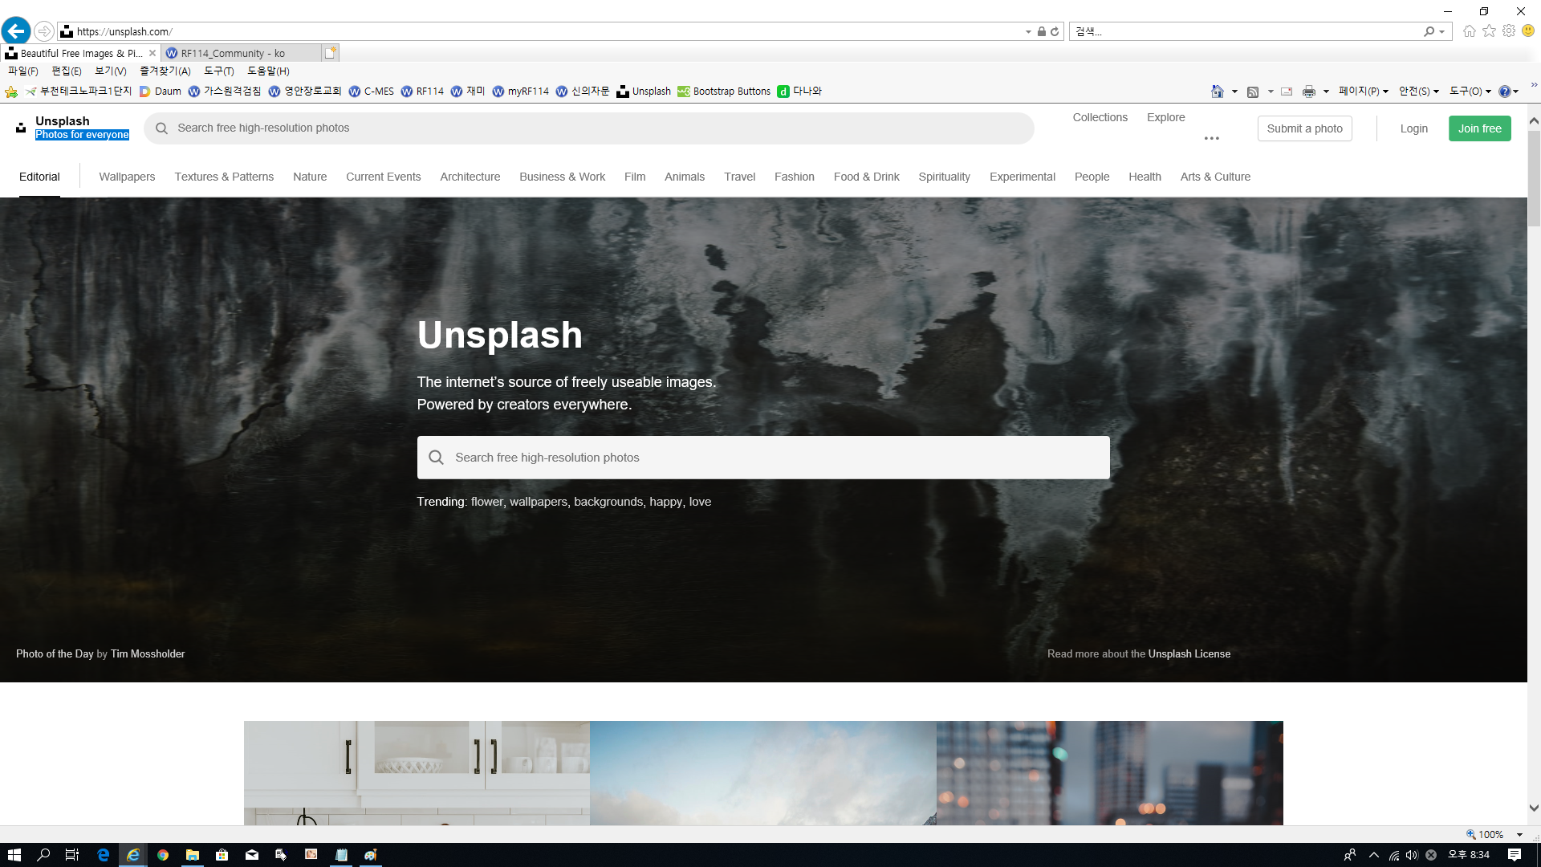The image size is (1541, 867).
Task: Select Architecture category tab
Action: [470, 177]
